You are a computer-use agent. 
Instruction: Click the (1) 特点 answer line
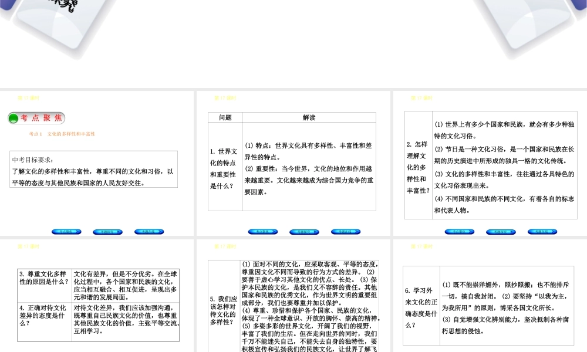pos(309,151)
